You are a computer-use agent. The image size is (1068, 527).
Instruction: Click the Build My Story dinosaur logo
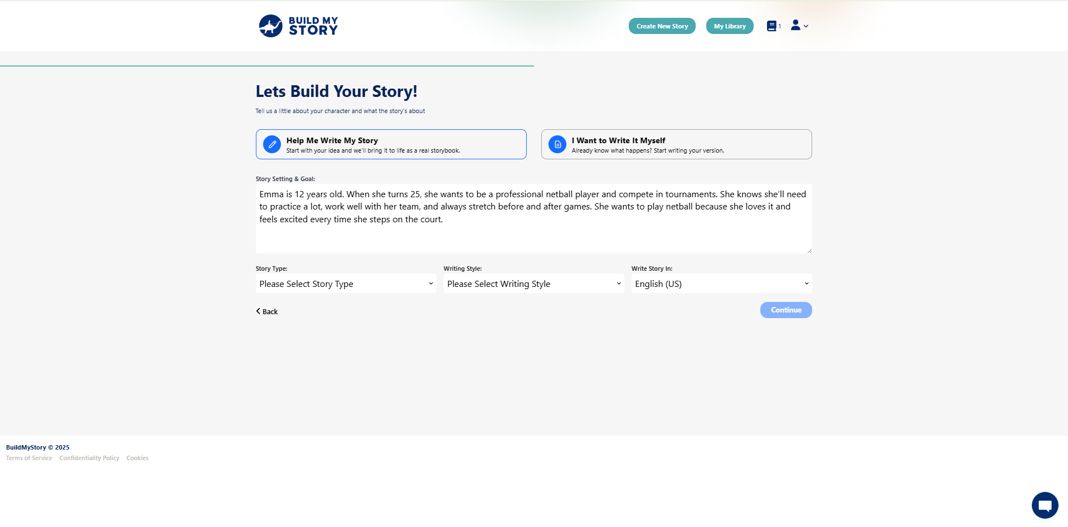(271, 26)
